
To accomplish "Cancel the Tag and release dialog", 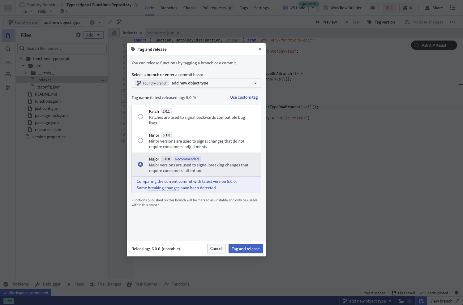I will coord(216,249).
